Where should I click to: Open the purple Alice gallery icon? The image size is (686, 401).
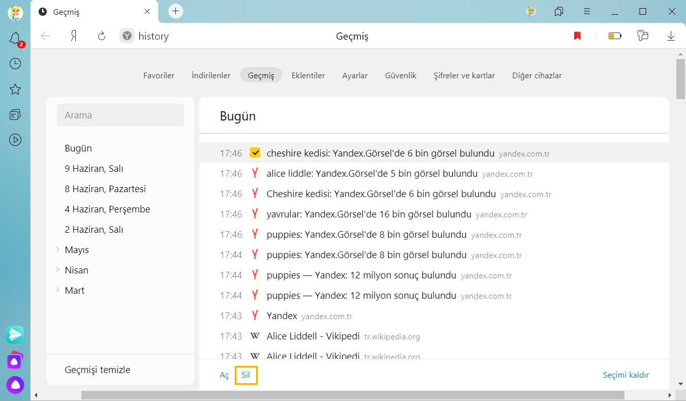tap(15, 360)
